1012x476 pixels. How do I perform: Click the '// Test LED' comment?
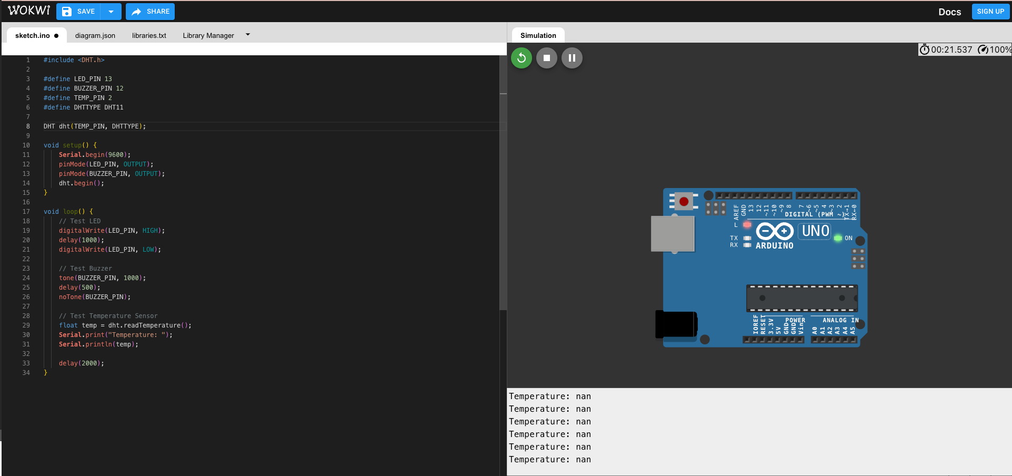pyautogui.click(x=79, y=221)
